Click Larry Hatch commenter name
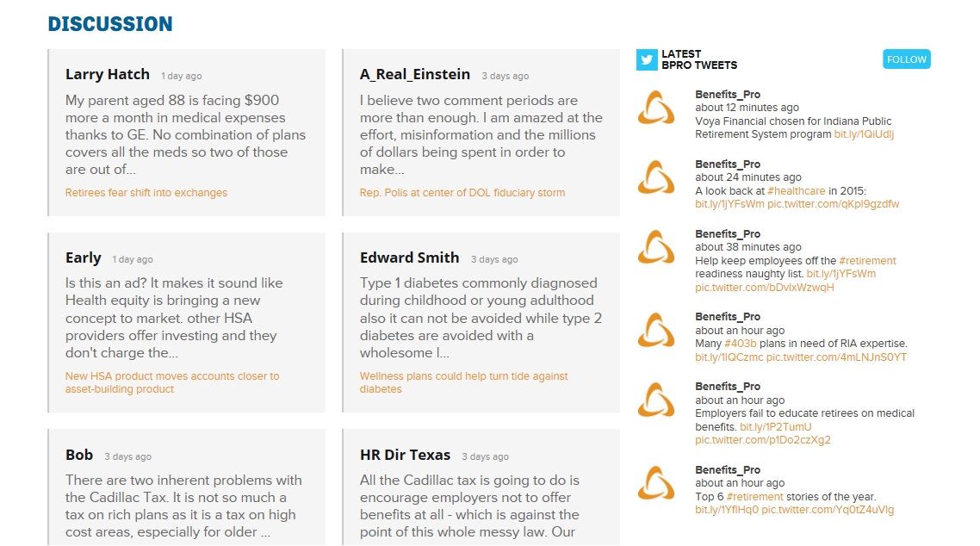Viewport: 980px width, 546px height. [108, 75]
